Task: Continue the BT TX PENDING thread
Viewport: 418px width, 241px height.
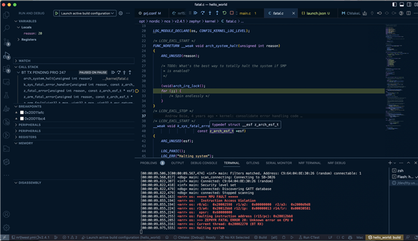Action: (113, 72)
